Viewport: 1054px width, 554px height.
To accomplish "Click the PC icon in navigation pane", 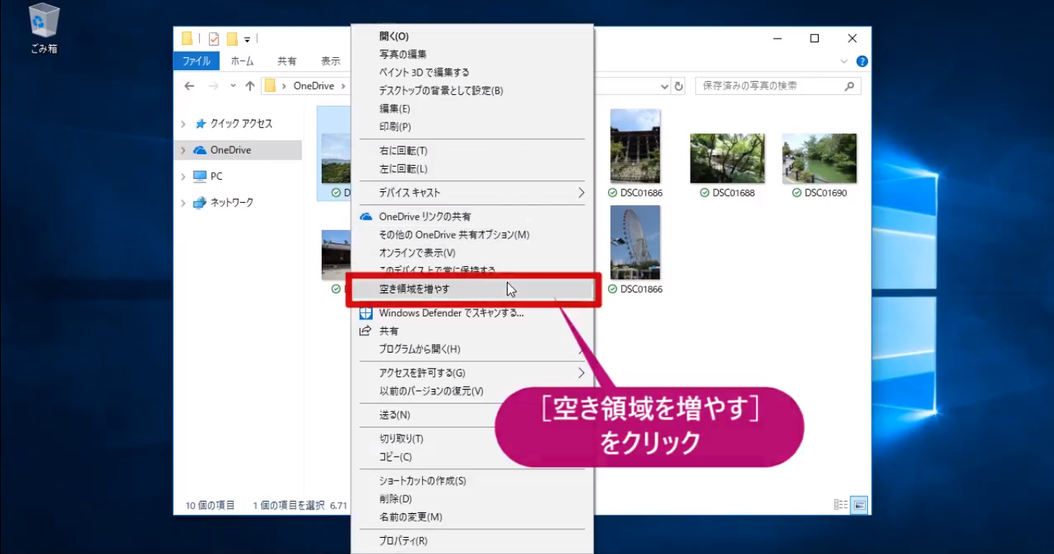I will [200, 176].
